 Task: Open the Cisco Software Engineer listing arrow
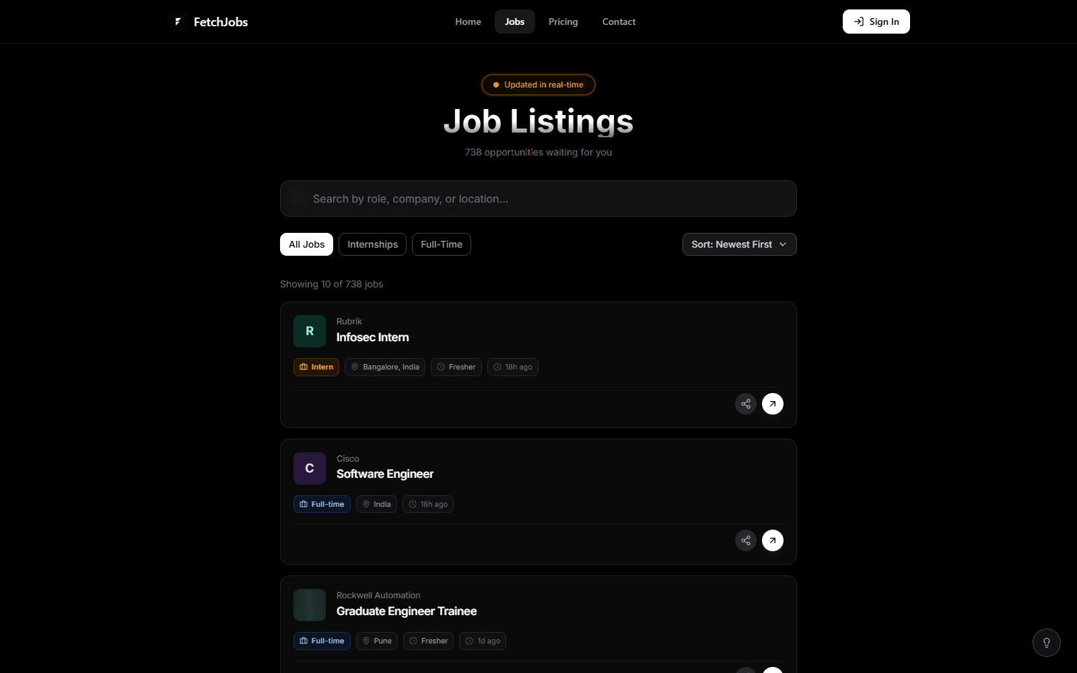(x=773, y=540)
